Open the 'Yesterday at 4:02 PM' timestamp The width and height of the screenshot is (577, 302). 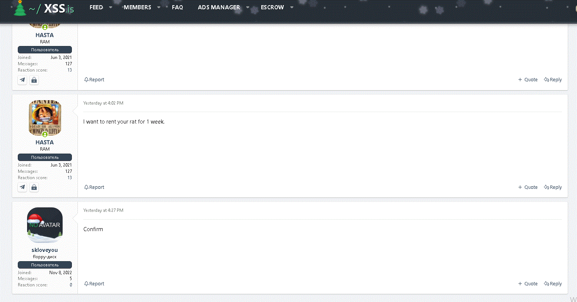point(103,103)
